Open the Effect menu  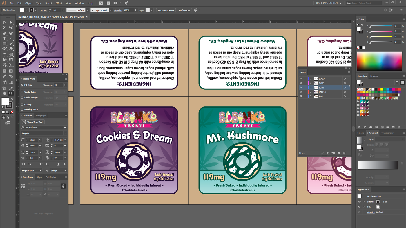[59, 3]
